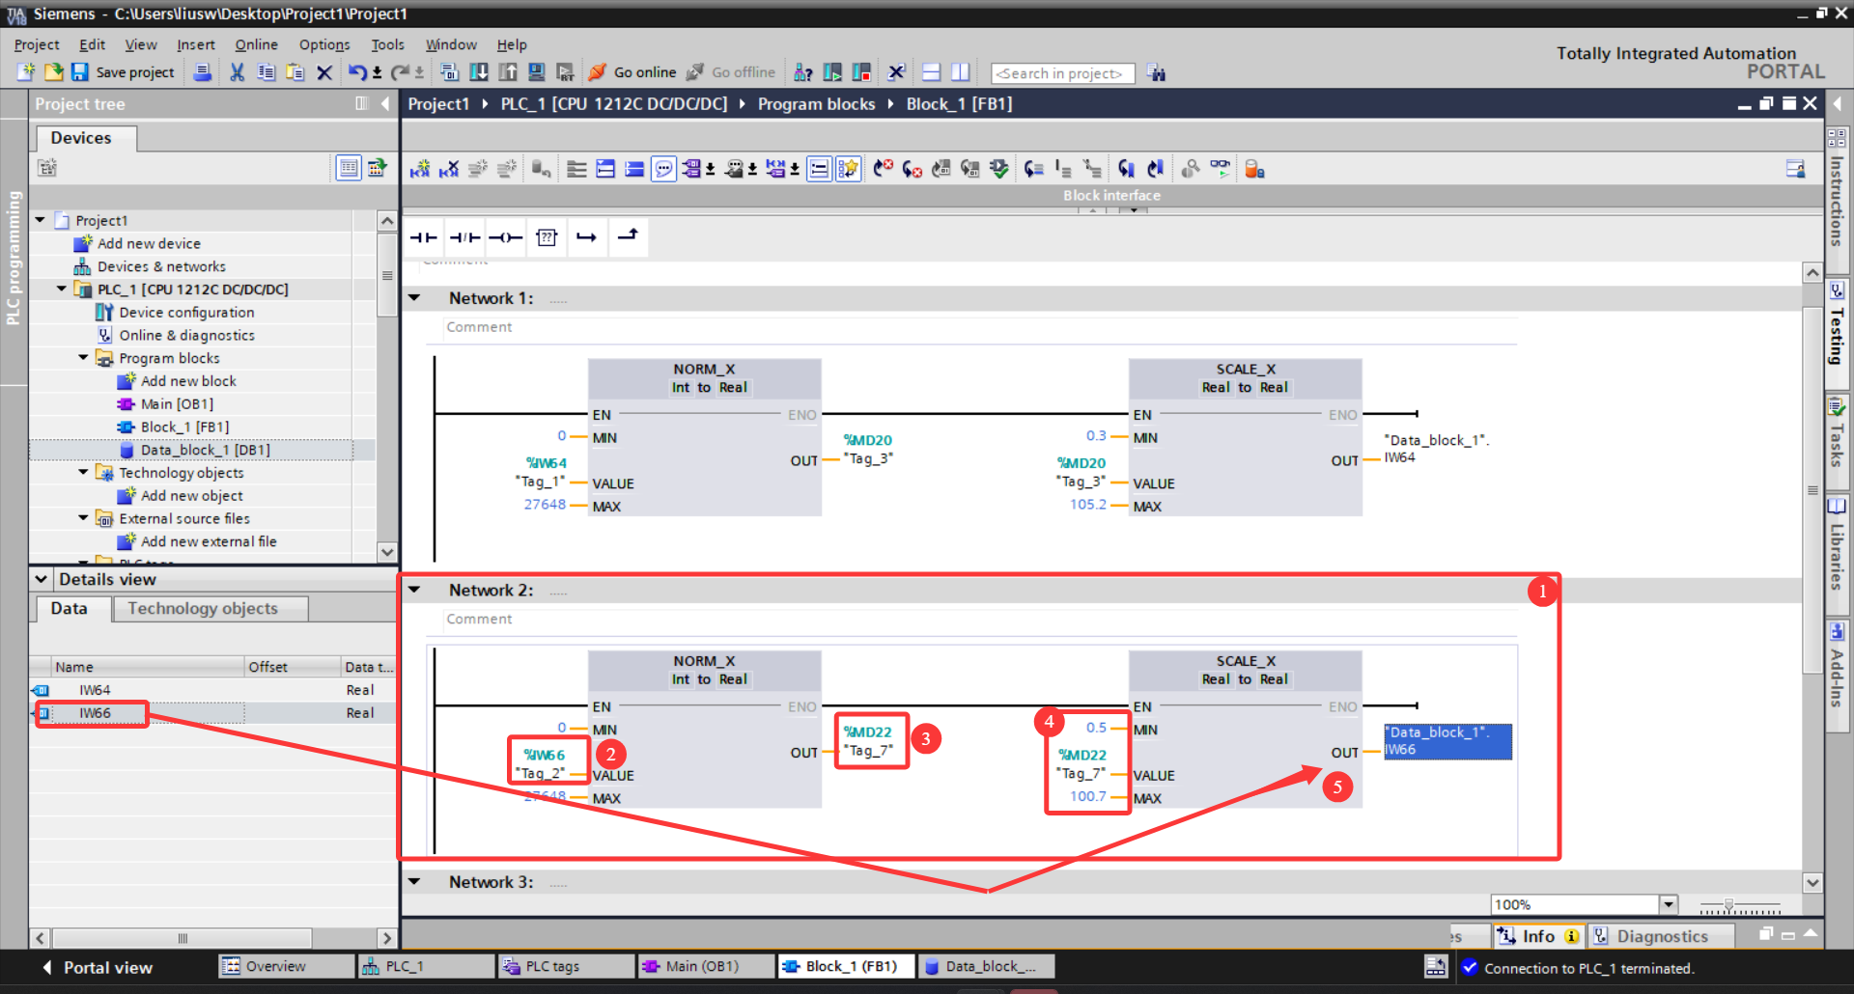Click the close branch icon
This screenshot has width=1854, height=994.
pyautogui.click(x=628, y=235)
